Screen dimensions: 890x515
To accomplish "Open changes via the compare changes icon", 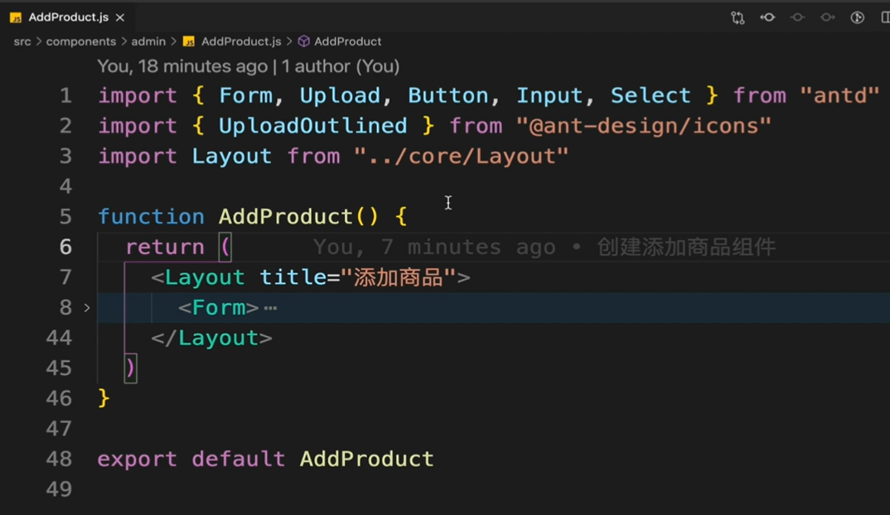I will pos(738,17).
